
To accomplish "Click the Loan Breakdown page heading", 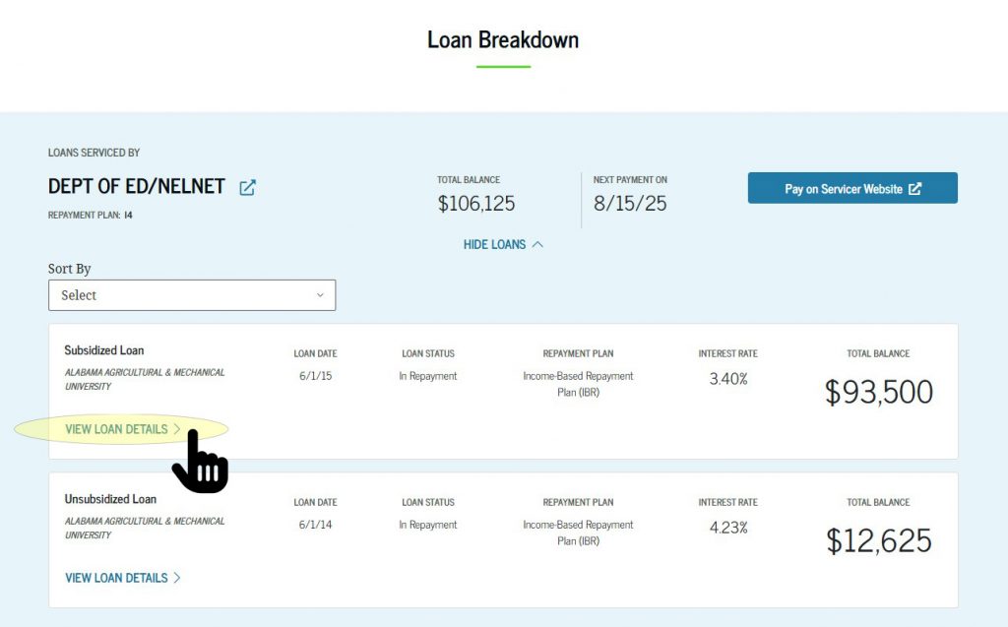I will (x=503, y=40).
